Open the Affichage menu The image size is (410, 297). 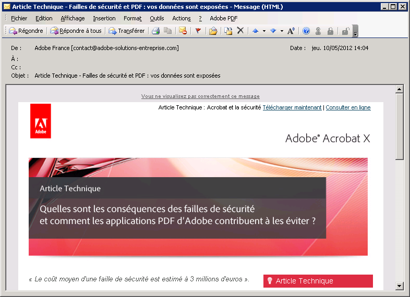[73, 18]
